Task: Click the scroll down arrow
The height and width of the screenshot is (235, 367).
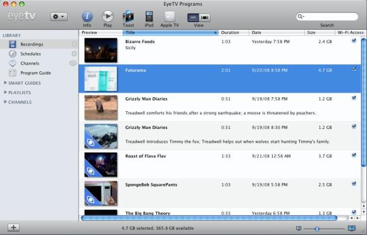Action: [x=363, y=212]
